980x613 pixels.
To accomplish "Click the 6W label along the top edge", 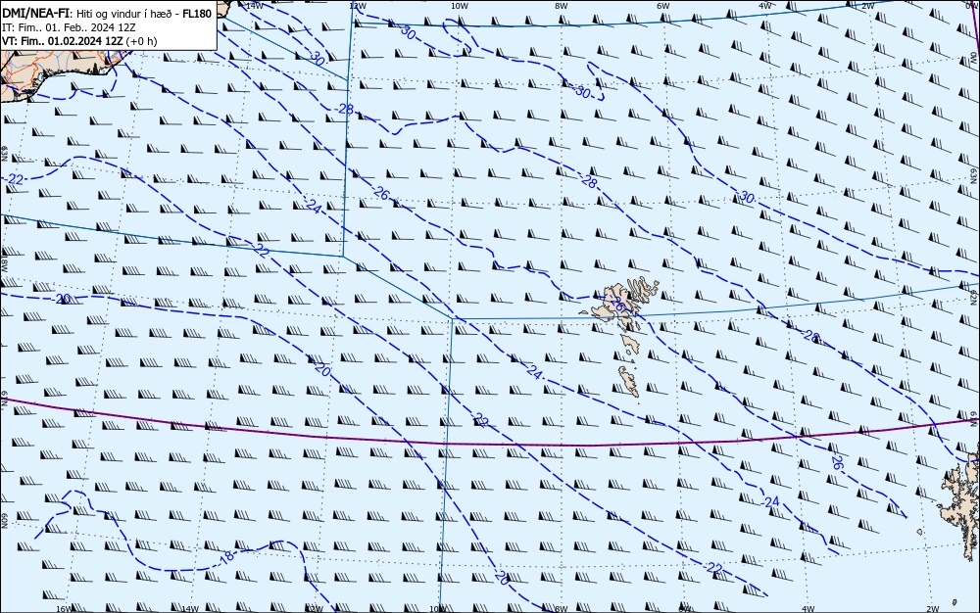I will [662, 5].
